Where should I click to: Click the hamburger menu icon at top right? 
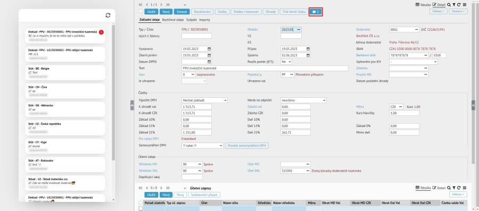click(464, 5)
